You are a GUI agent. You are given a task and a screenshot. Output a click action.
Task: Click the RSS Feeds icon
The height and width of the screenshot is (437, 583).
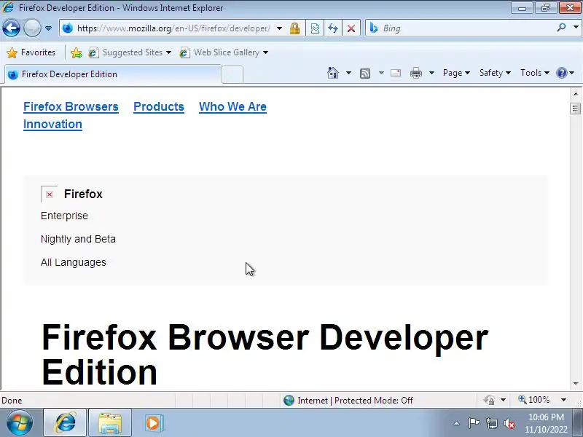coord(365,74)
